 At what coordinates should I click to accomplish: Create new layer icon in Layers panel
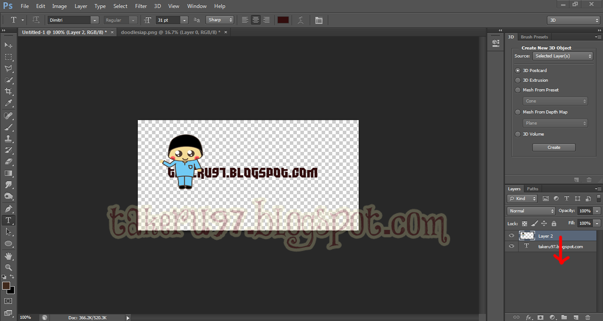(576, 317)
